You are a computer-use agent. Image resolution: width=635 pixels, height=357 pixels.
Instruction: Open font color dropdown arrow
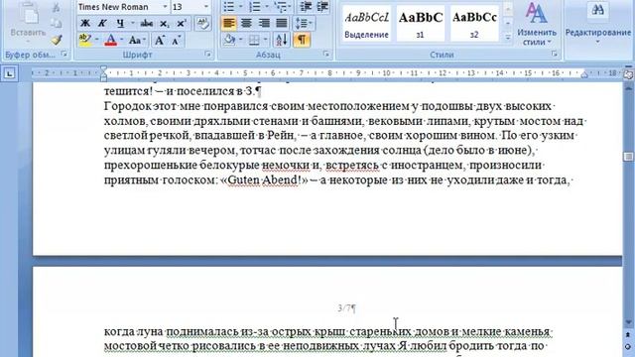coord(122,40)
